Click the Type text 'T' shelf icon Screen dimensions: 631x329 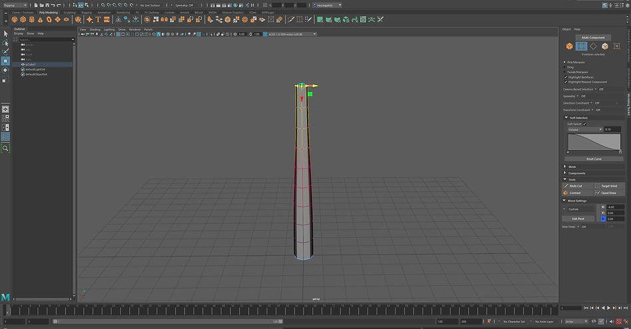98,19
